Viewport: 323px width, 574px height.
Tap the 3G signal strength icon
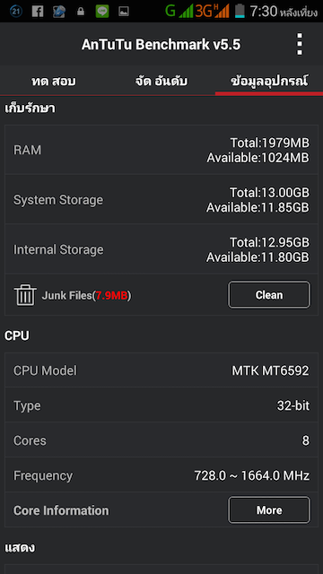[213, 11]
